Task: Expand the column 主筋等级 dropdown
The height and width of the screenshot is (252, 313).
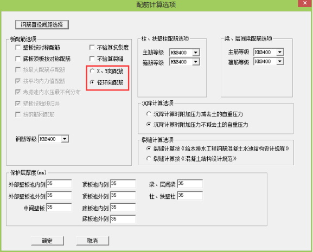Action: pos(196,53)
